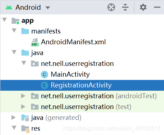Select the net.nell.userregistration (test) label
Screen dimensions: 164x135
coord(86,107)
